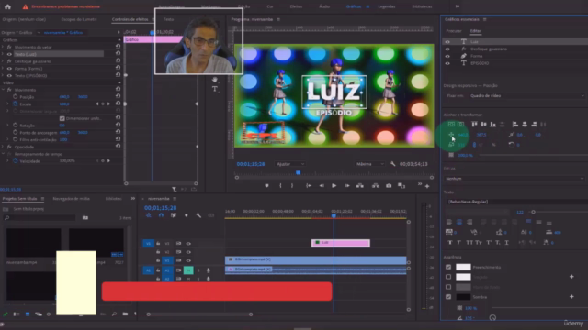Go to In point button
Image resolution: width=588 pixels, height=330 pixels.
[309, 185]
